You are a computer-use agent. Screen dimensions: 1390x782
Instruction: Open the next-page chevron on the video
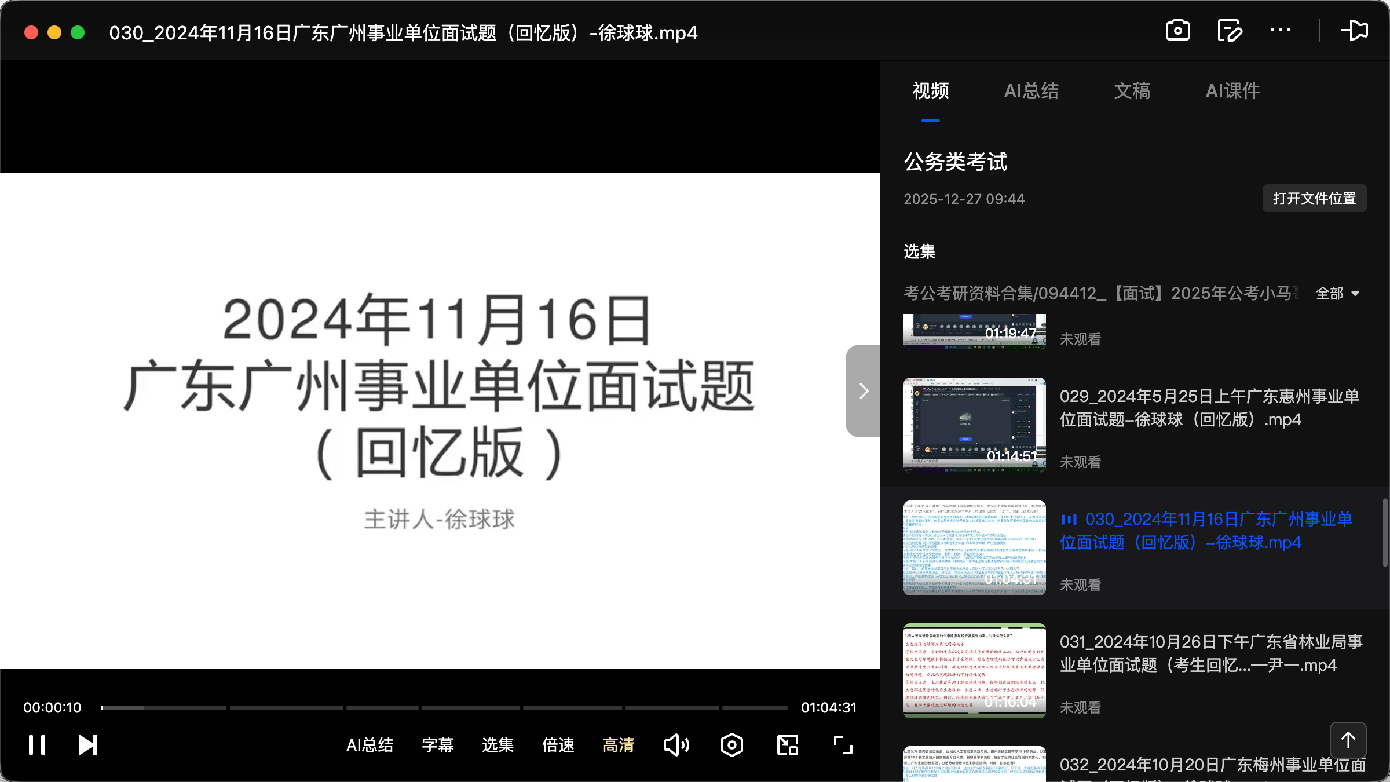click(x=863, y=391)
